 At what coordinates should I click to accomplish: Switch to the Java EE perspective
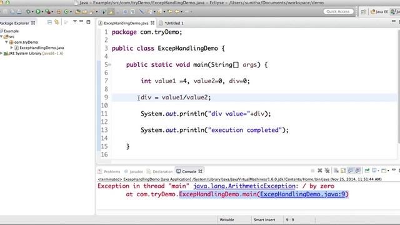click(379, 12)
